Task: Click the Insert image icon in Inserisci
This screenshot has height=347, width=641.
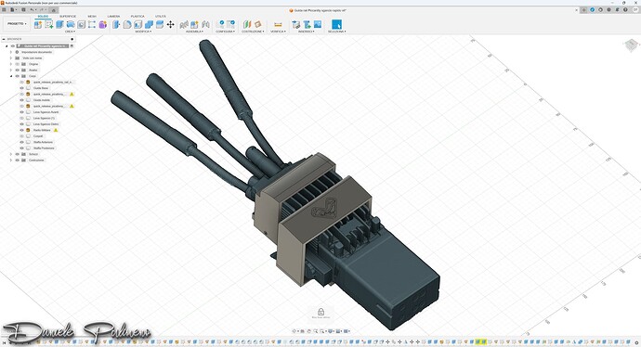Action: point(318,24)
